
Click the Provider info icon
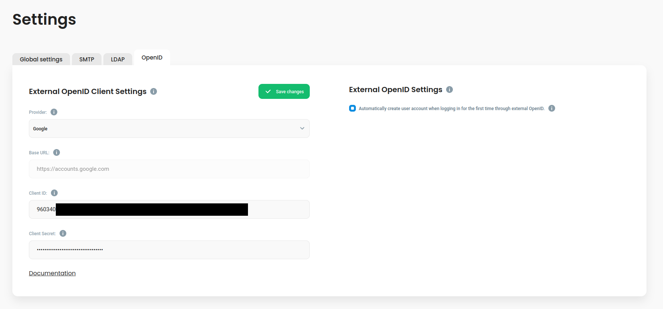pyautogui.click(x=54, y=112)
